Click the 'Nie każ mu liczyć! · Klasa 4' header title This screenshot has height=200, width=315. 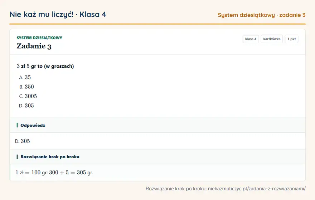pos(58,14)
